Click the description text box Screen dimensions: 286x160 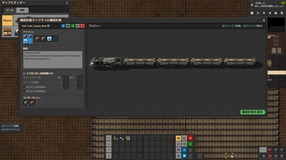point(53,59)
